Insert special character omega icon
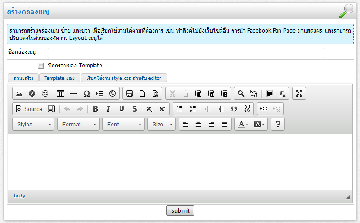Screen dimensions: 360x223 tap(87, 93)
